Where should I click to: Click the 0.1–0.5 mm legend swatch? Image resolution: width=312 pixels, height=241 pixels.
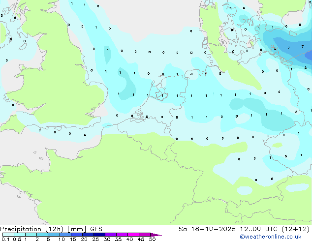click(8, 235)
